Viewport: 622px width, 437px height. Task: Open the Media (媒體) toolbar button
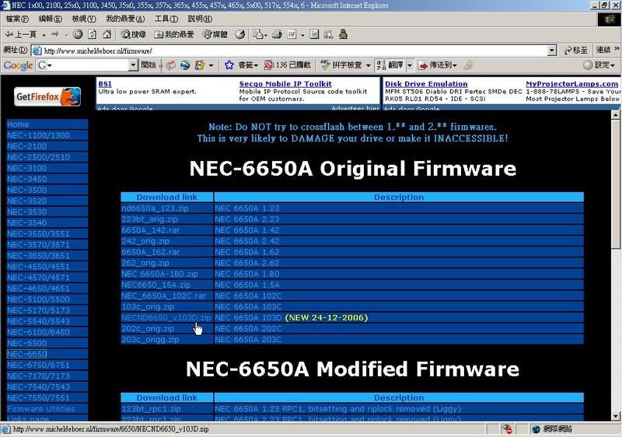point(215,34)
